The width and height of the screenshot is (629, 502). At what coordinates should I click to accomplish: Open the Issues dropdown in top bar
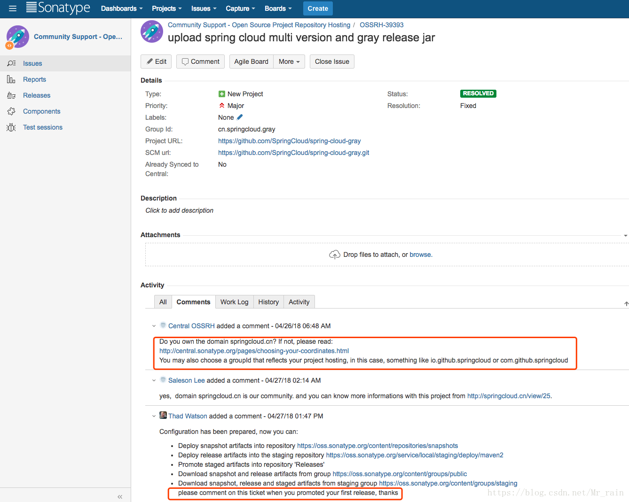204,8
